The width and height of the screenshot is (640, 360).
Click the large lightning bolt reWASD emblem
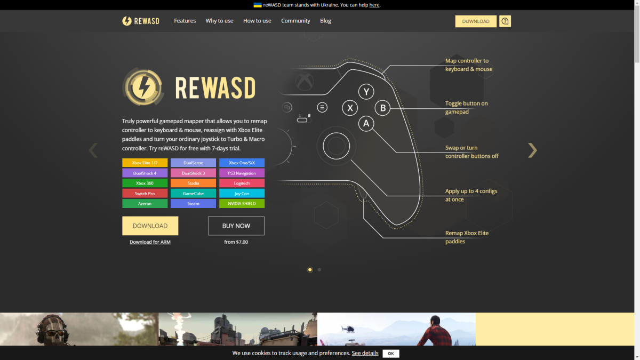pyautogui.click(x=143, y=86)
